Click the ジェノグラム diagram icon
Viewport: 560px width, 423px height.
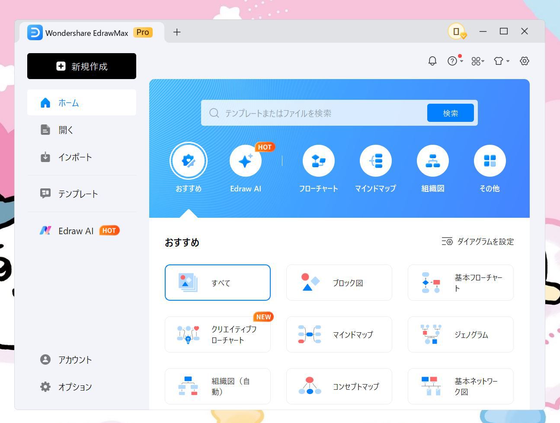click(x=431, y=334)
